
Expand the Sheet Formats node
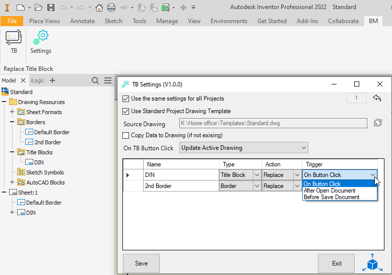(x=12, y=112)
